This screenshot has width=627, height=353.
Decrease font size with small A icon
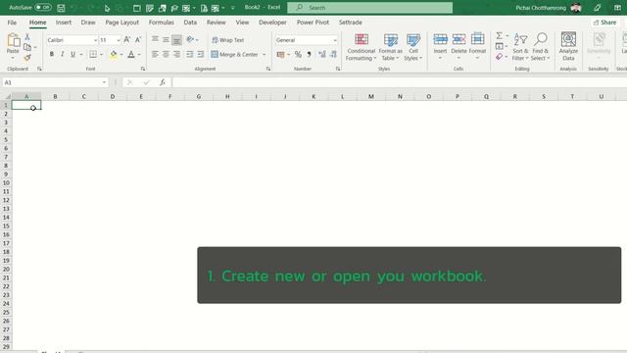[138, 39]
